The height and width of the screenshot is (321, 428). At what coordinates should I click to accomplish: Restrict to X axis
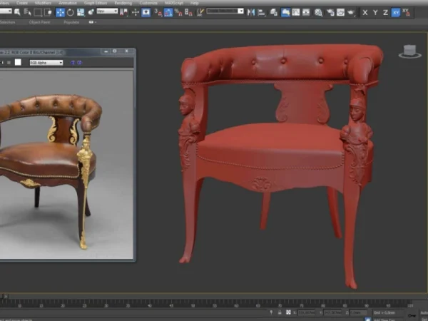365,13
